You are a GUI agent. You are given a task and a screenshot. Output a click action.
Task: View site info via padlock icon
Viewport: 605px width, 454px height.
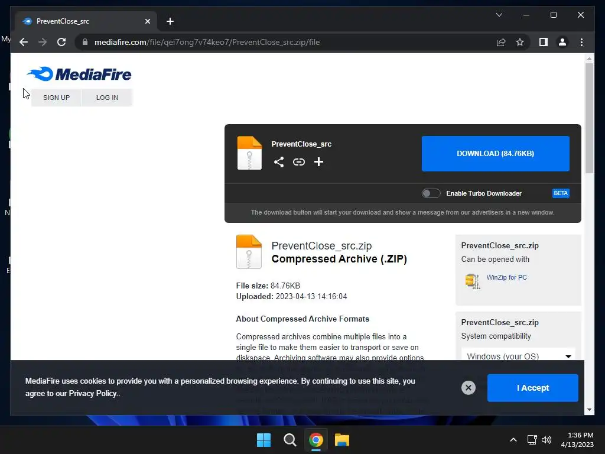(x=85, y=42)
